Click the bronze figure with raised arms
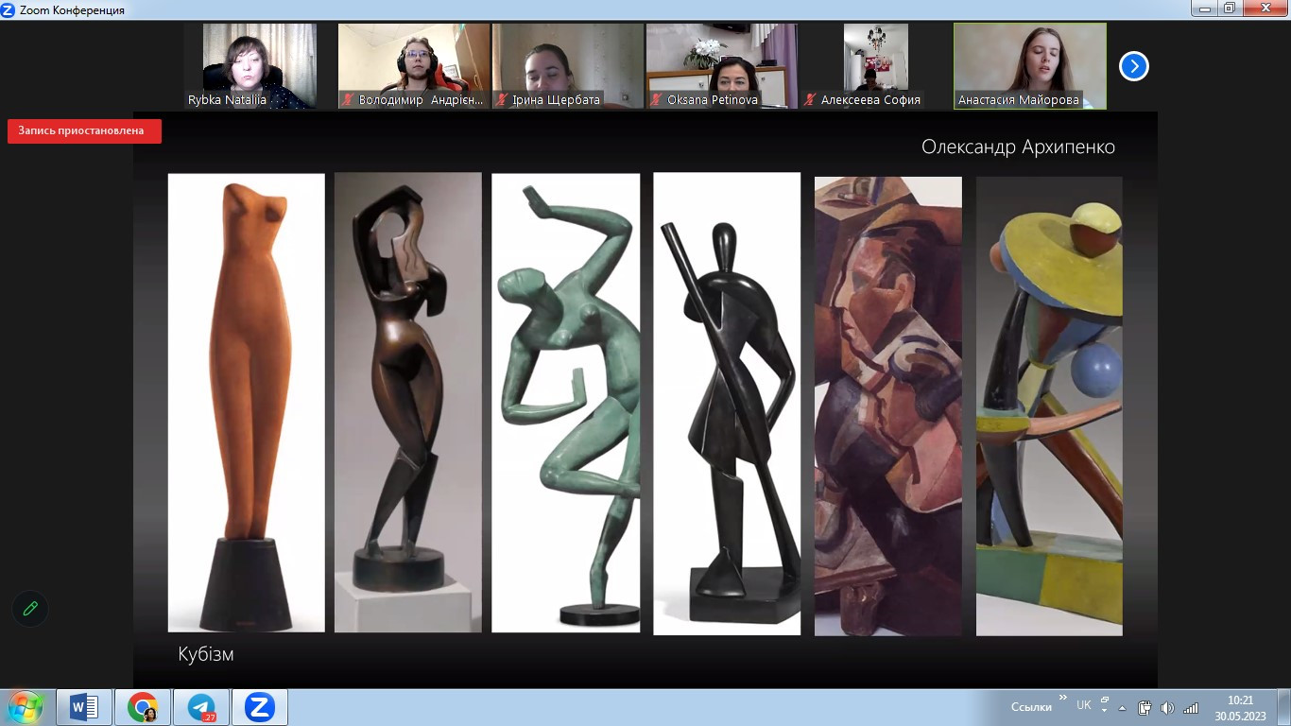The width and height of the screenshot is (1291, 726). pos(408,403)
